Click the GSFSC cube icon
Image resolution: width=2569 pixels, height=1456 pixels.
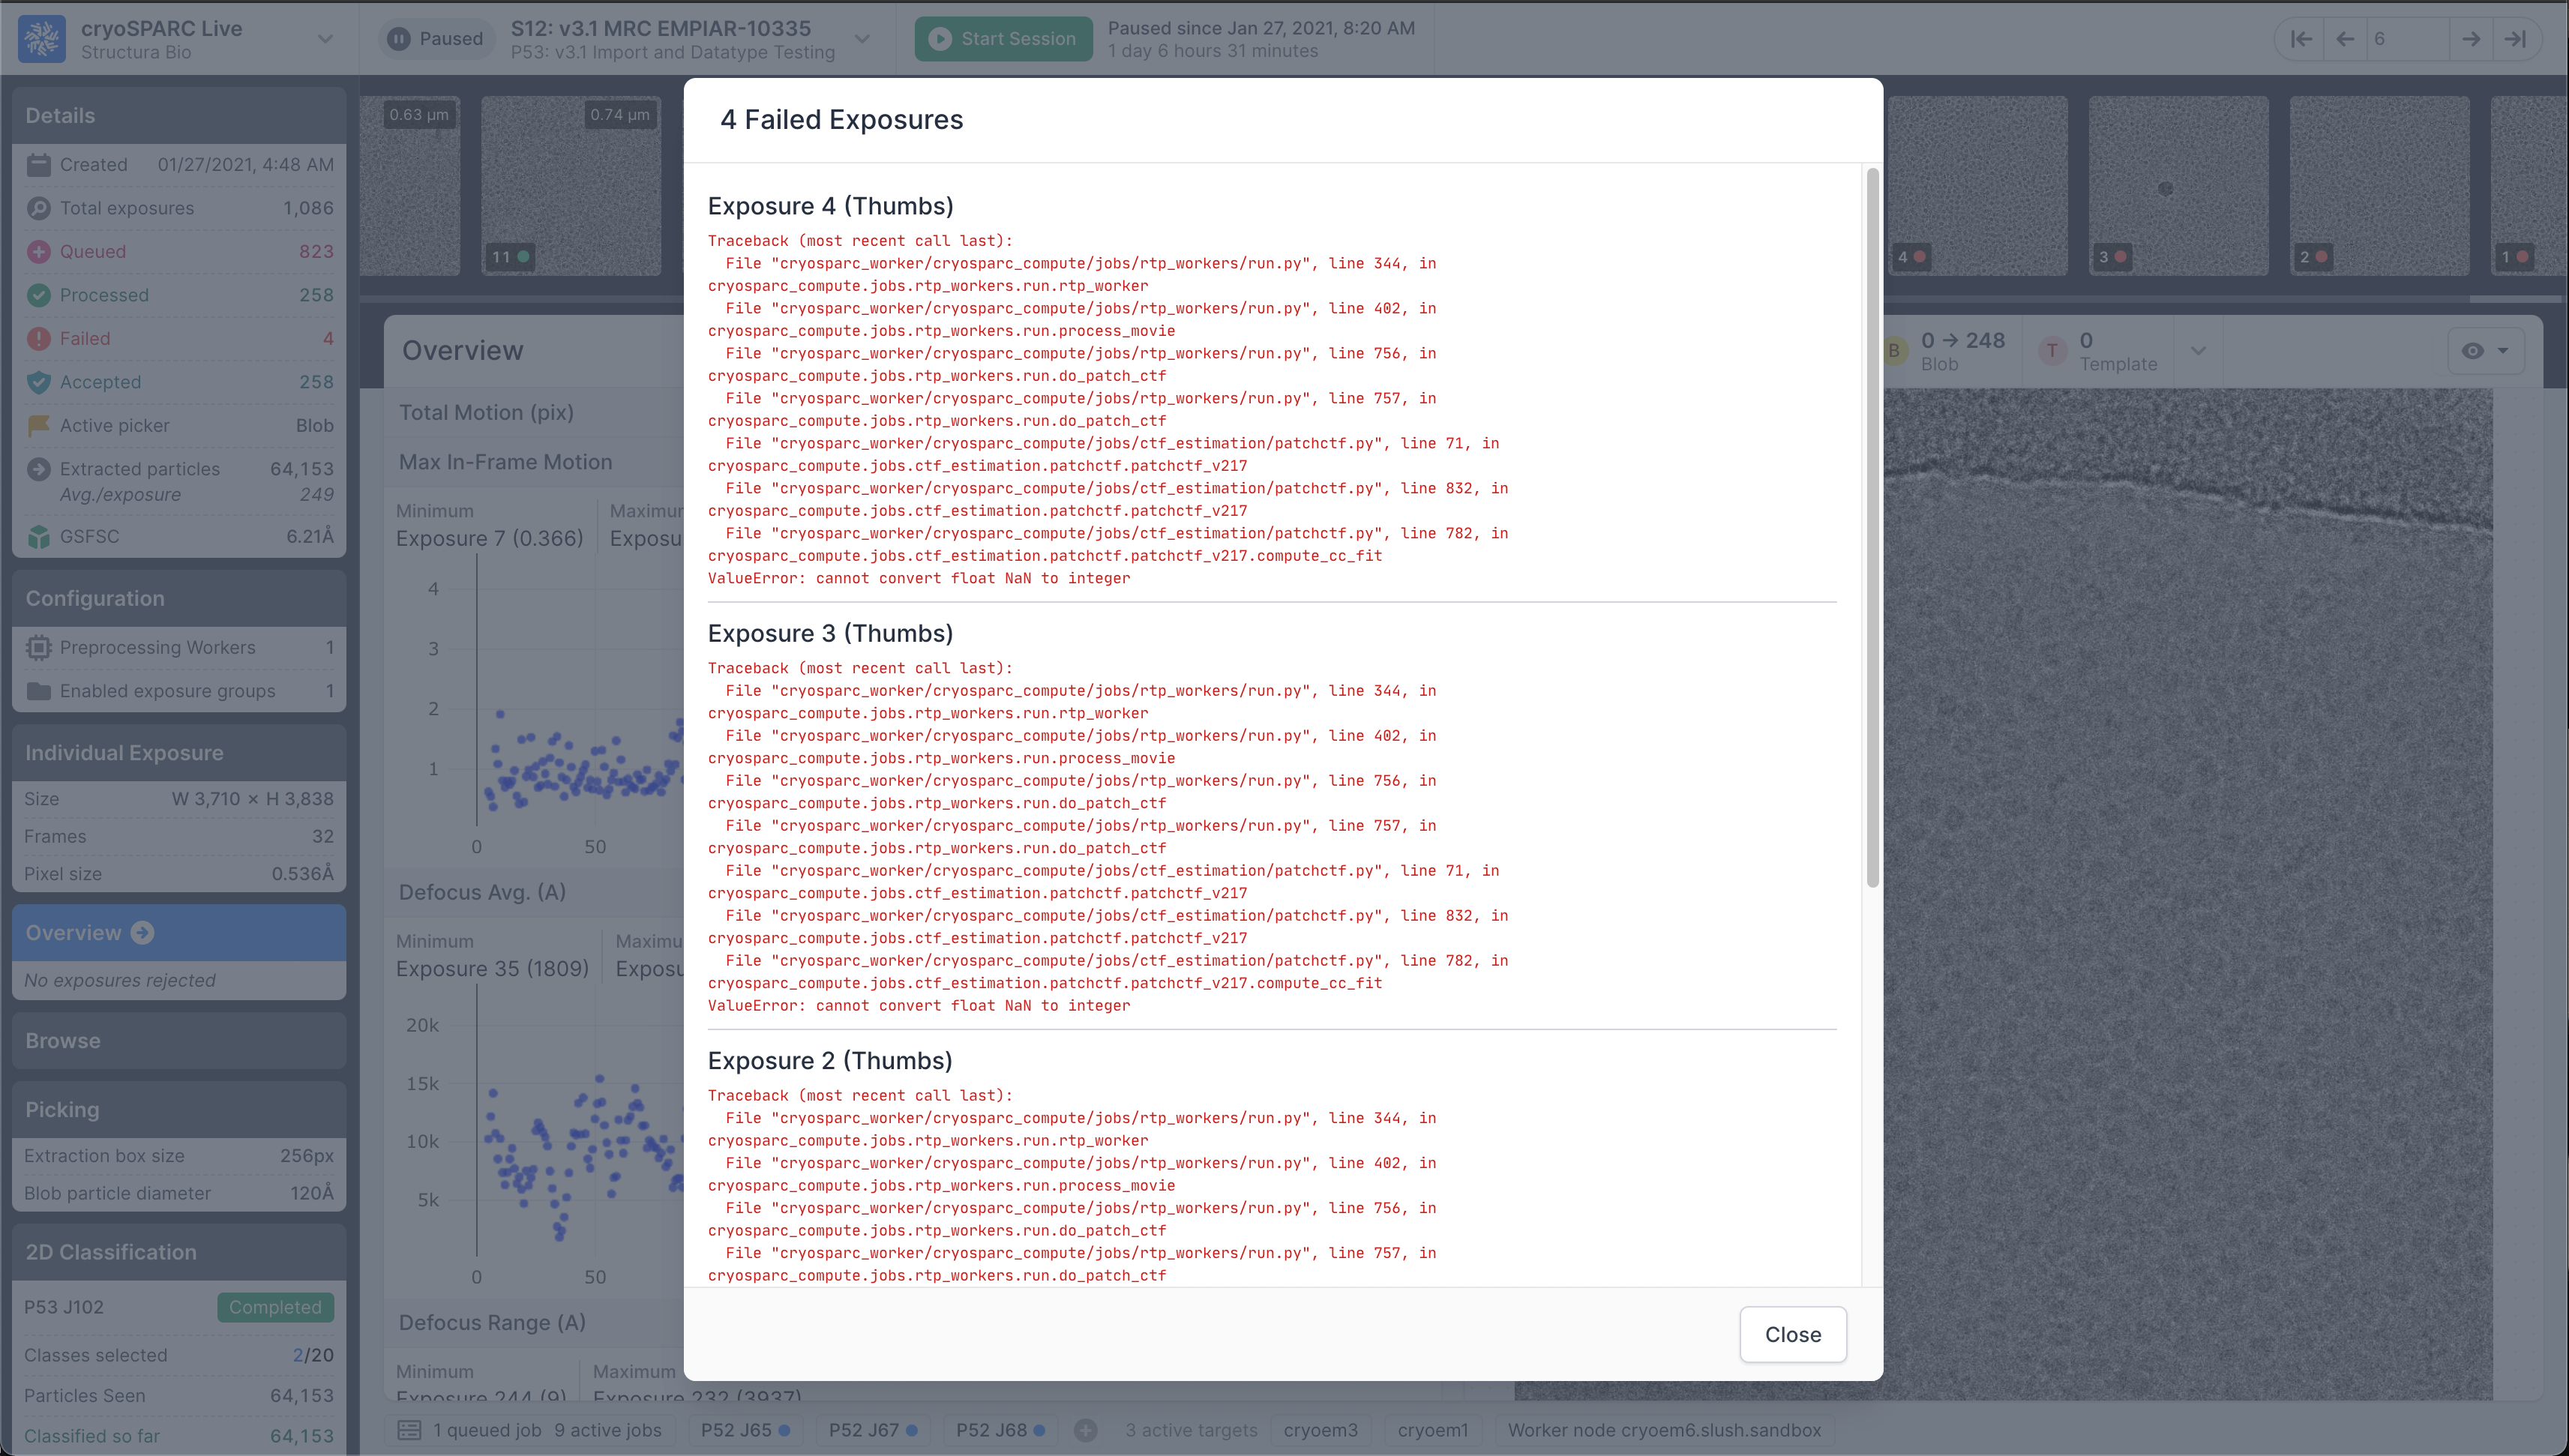pos(38,537)
